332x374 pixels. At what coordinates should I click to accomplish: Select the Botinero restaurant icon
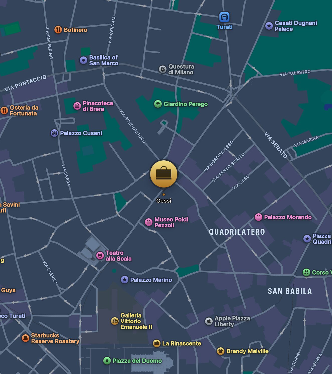tap(58, 29)
